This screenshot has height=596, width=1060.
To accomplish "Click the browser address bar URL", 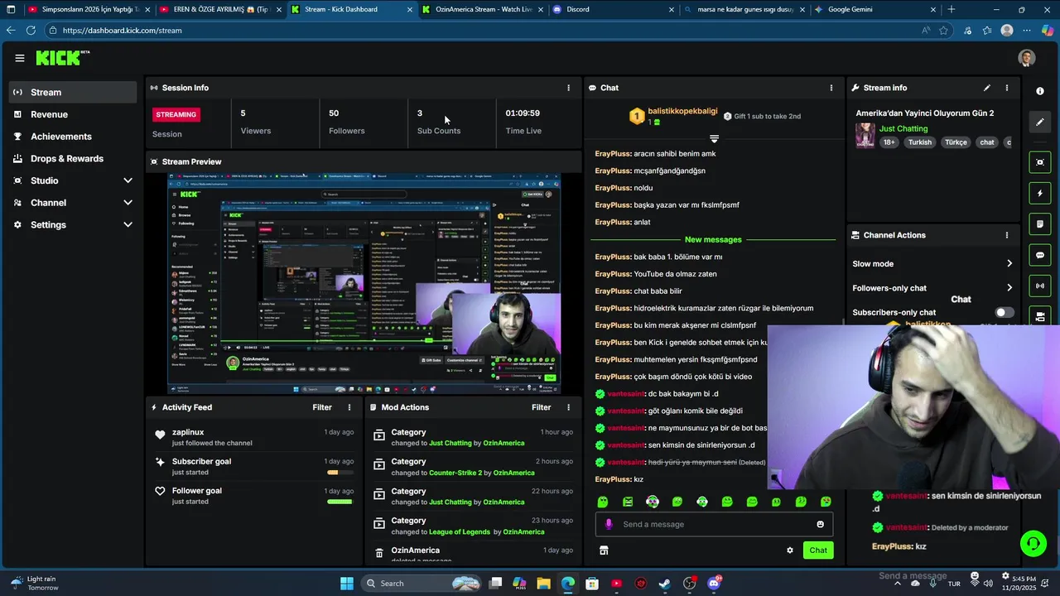I will [122, 31].
